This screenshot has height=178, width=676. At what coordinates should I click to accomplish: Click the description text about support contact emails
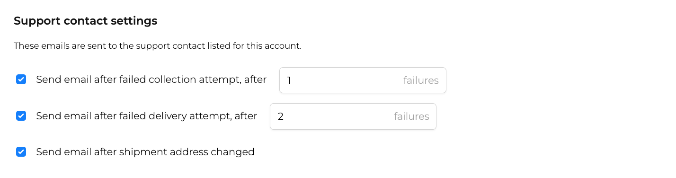pyautogui.click(x=158, y=46)
